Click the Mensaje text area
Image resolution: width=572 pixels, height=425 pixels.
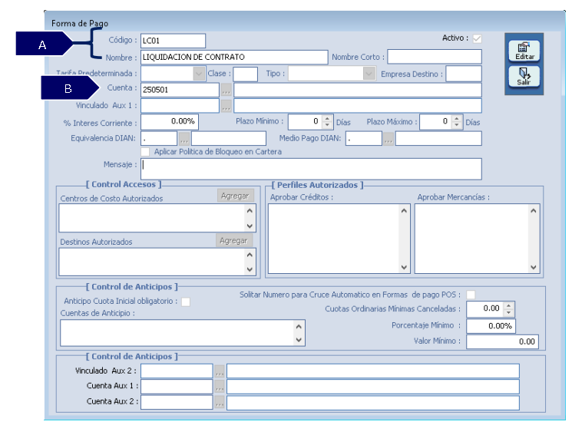tap(311, 169)
